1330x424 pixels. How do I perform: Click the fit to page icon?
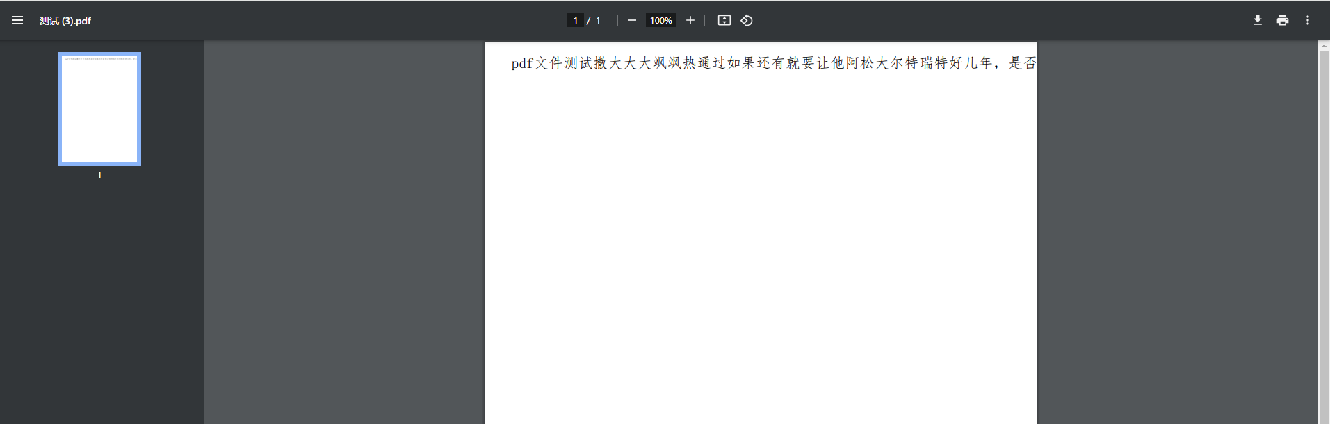724,21
